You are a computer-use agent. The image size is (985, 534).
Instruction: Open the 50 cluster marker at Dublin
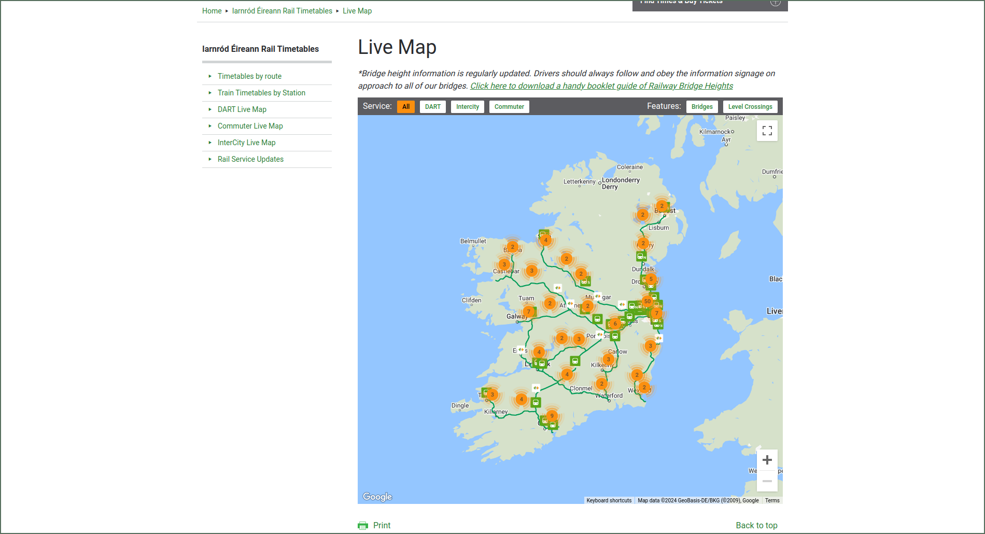click(647, 301)
